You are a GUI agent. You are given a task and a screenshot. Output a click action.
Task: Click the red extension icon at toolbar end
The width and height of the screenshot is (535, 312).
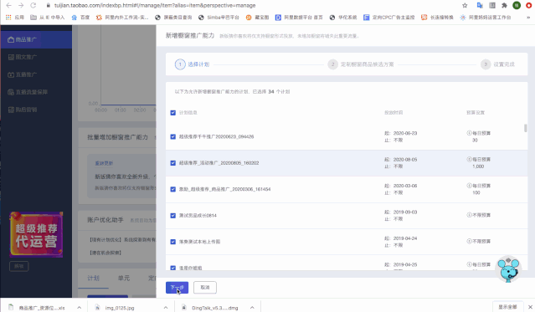pos(528,6)
